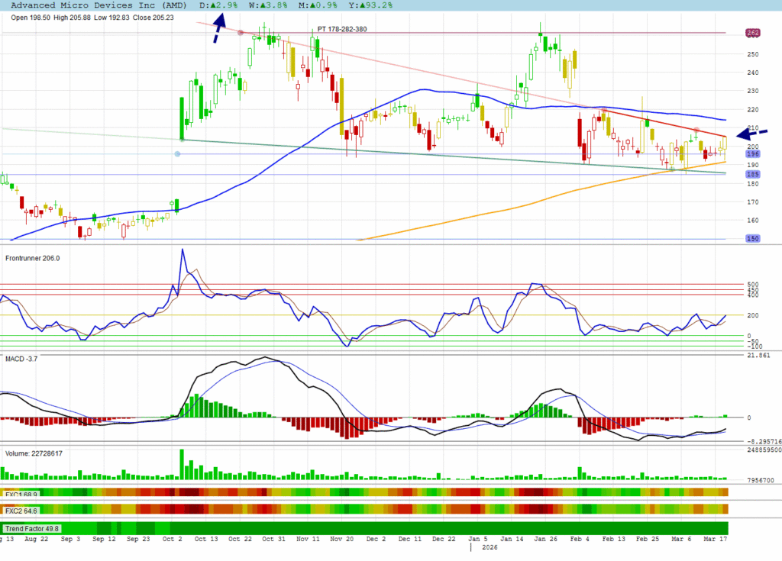The image size is (782, 561).
Task: Select the 150 price level tag
Action: pyautogui.click(x=752, y=239)
